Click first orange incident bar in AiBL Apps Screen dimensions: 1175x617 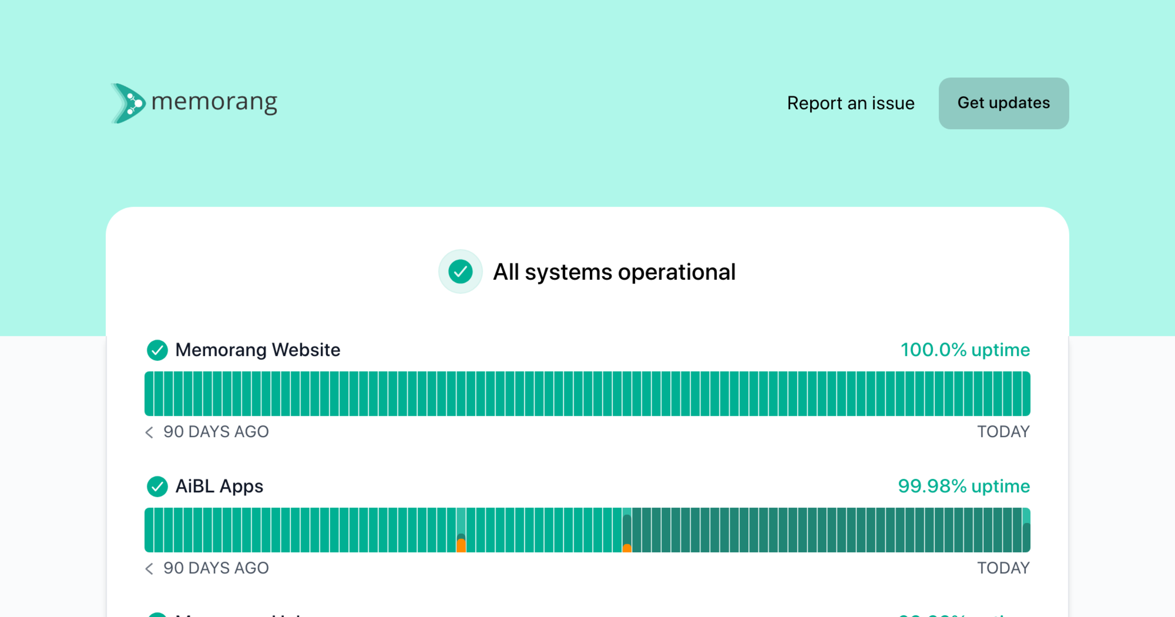461,545
